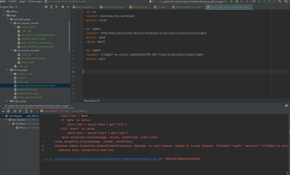Image resolution: width=290 pixels, height=175 pixels.
Task: Collapse all in Project panel
Action: click(x=56, y=7)
